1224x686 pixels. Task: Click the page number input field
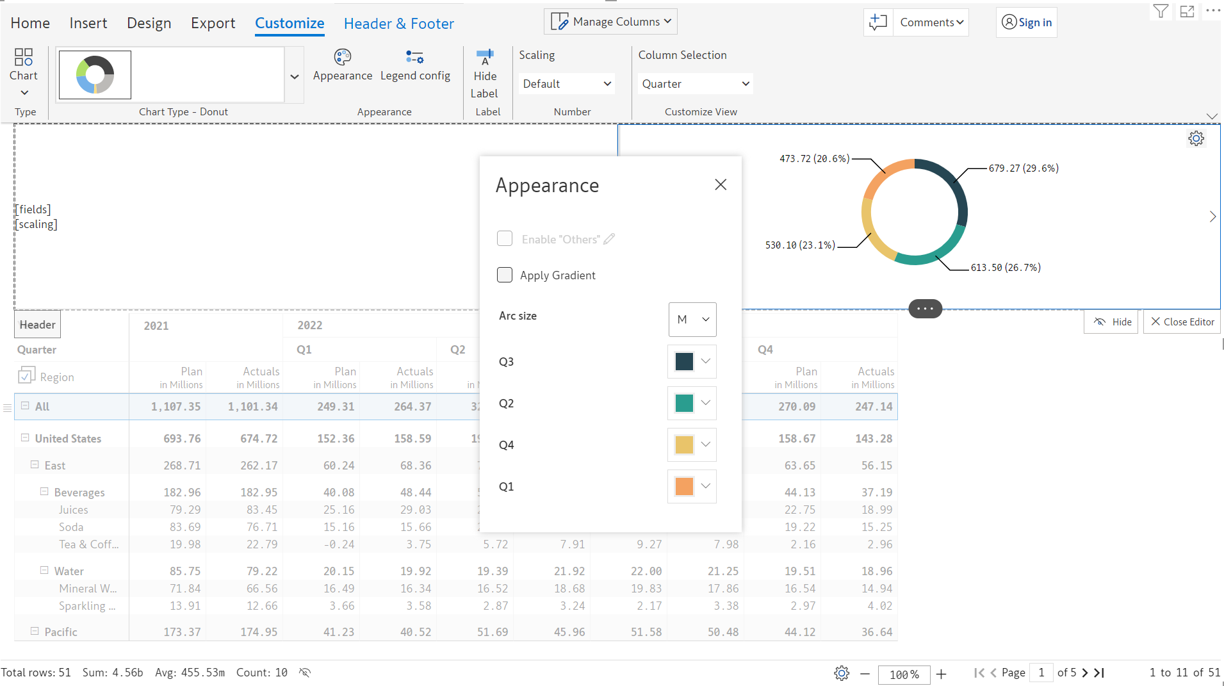tap(1041, 673)
